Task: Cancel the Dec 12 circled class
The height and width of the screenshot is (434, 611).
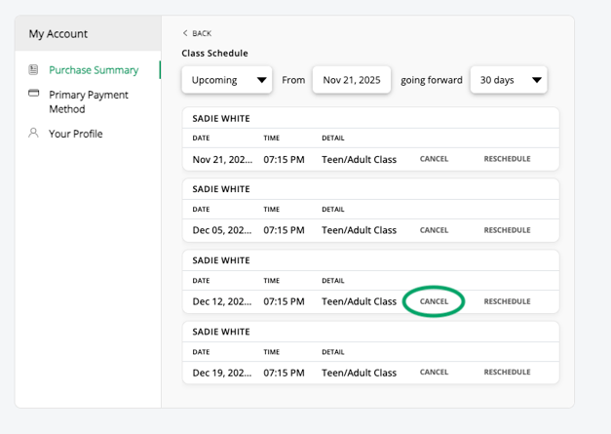Action: coord(434,301)
